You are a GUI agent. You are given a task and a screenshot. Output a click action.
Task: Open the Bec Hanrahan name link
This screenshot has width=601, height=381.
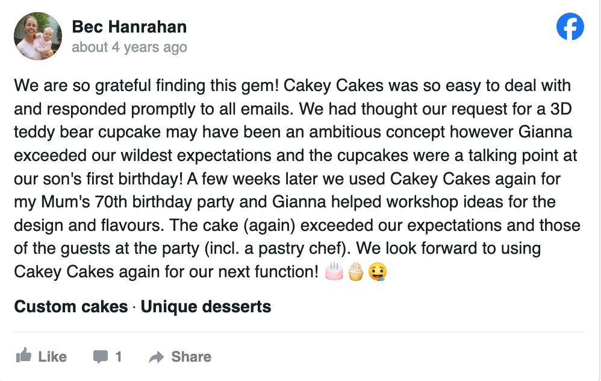pyautogui.click(x=129, y=27)
